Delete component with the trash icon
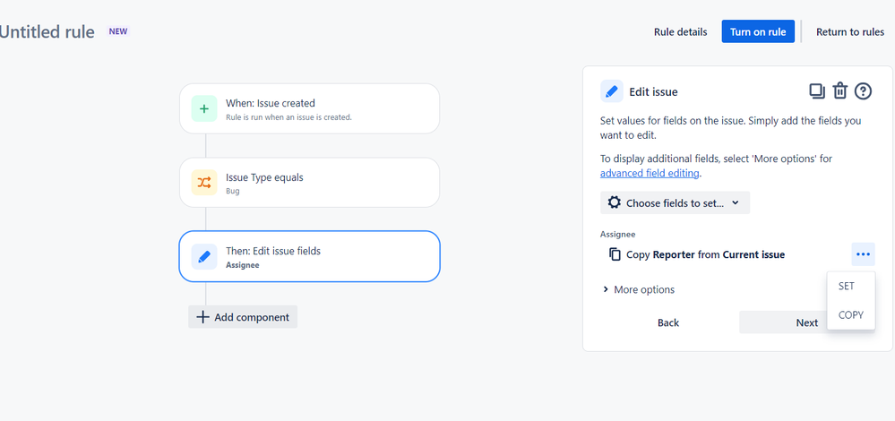Viewport: 895px width, 421px height. [x=840, y=91]
